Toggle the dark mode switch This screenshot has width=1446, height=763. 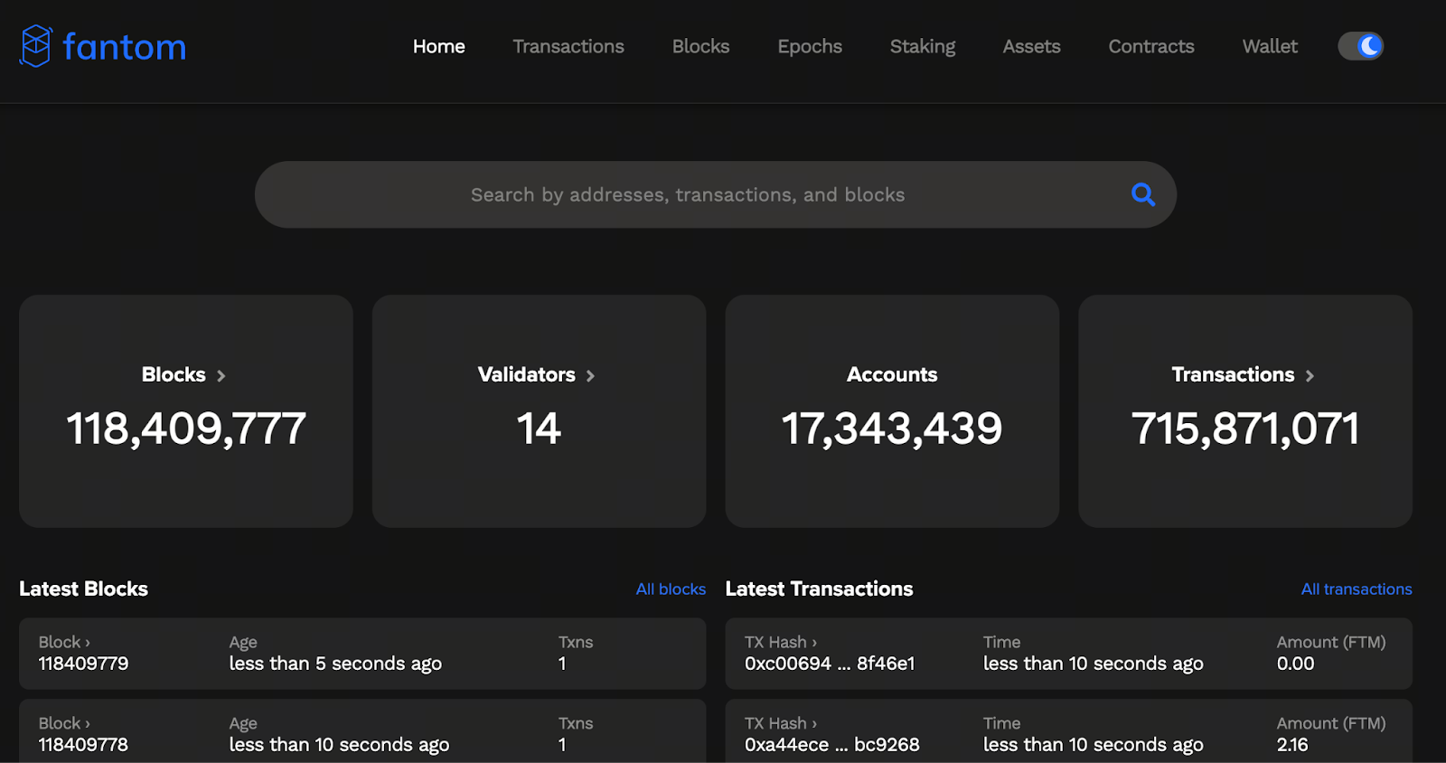[1360, 46]
